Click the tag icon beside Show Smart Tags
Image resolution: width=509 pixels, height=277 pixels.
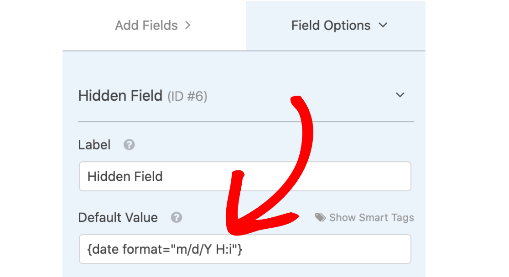pos(320,217)
